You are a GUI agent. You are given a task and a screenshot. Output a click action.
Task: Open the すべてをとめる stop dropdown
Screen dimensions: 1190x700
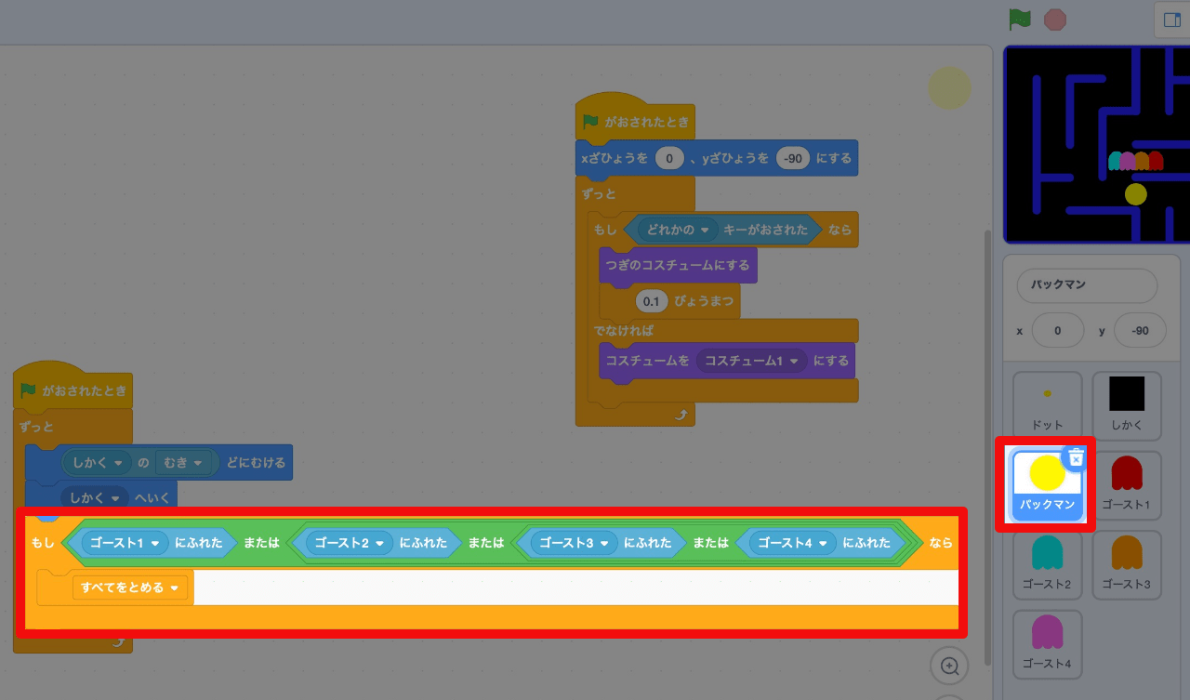tap(130, 588)
